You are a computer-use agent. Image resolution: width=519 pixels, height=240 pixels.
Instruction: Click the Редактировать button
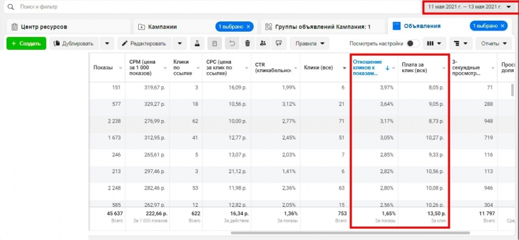[x=144, y=43]
